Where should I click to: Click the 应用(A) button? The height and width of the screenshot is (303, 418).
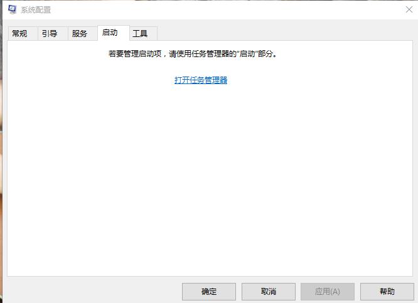tap(328, 292)
